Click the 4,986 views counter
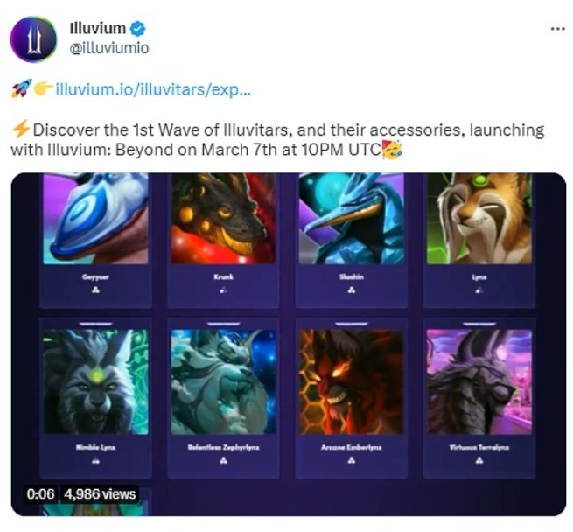This screenshot has height=532, width=573. [x=100, y=494]
